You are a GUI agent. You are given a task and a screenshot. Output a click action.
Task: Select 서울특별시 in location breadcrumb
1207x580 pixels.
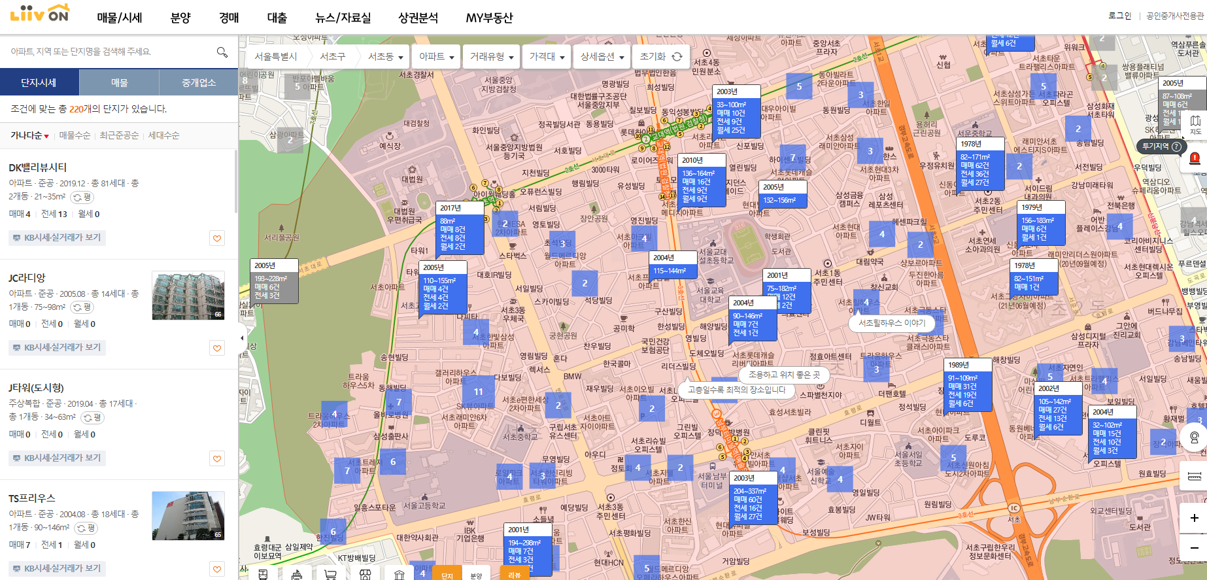click(276, 57)
